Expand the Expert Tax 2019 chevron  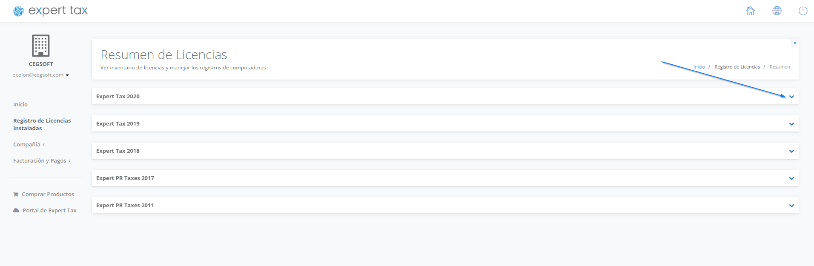coord(791,124)
